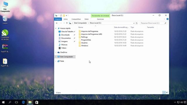Select the Usuários folder
Screen dimensions: 187x105
coord(84,43)
